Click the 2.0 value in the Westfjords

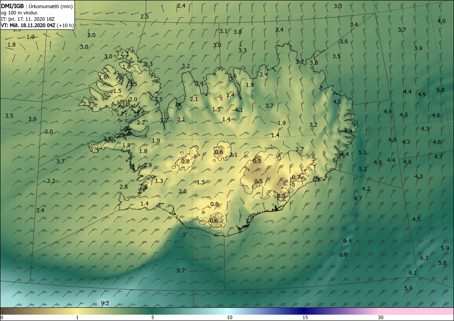click(133, 100)
